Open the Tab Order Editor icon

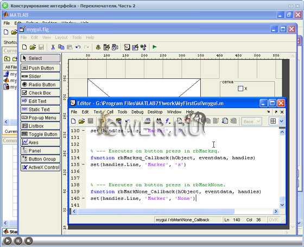point(115,47)
